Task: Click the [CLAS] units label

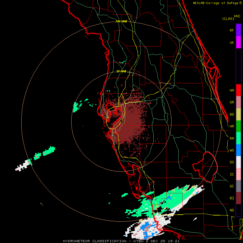Action: 228,19
